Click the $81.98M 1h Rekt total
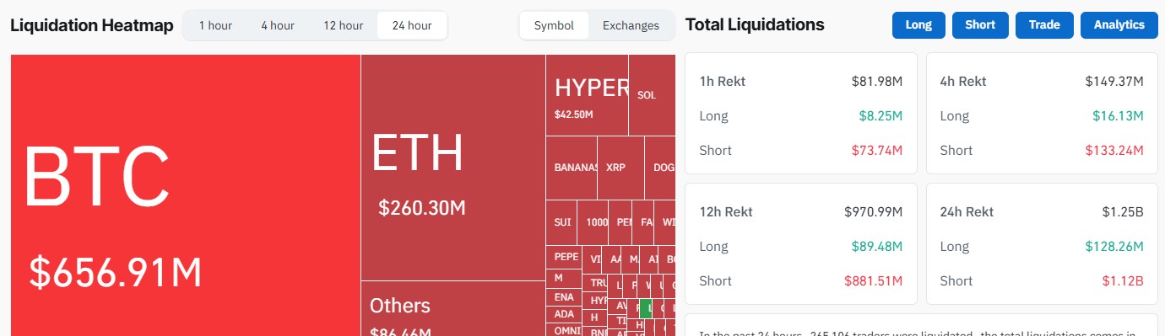The height and width of the screenshot is (336, 1165). coord(877,82)
